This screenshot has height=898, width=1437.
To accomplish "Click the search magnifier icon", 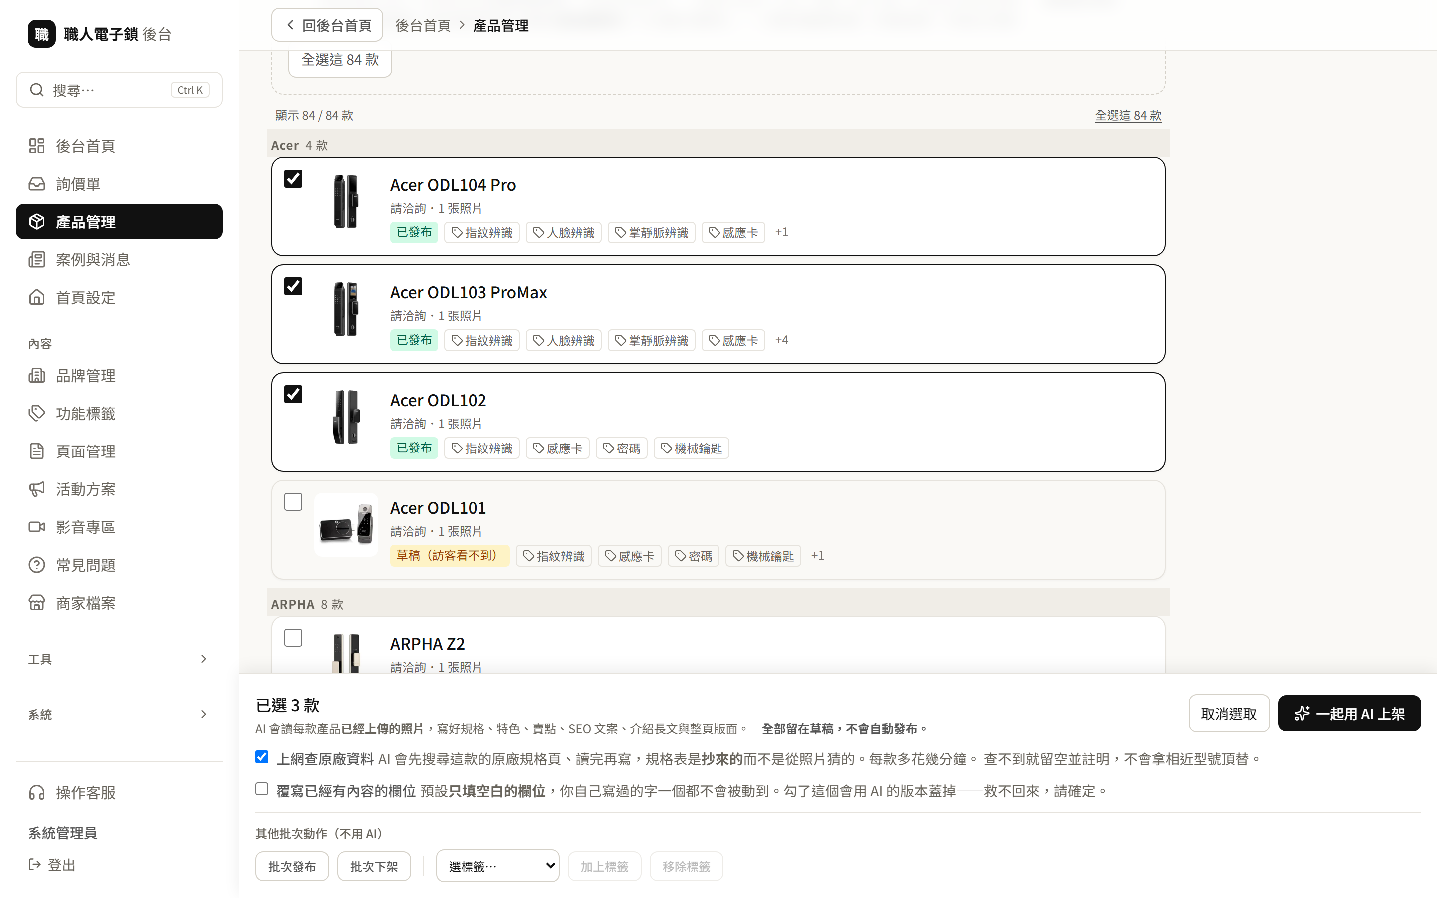I will 37,90.
